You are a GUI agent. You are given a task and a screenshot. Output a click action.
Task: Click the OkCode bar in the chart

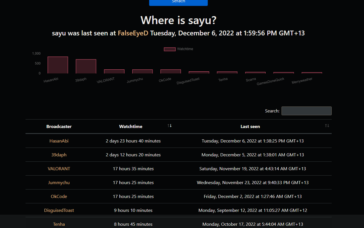pos(171,71)
